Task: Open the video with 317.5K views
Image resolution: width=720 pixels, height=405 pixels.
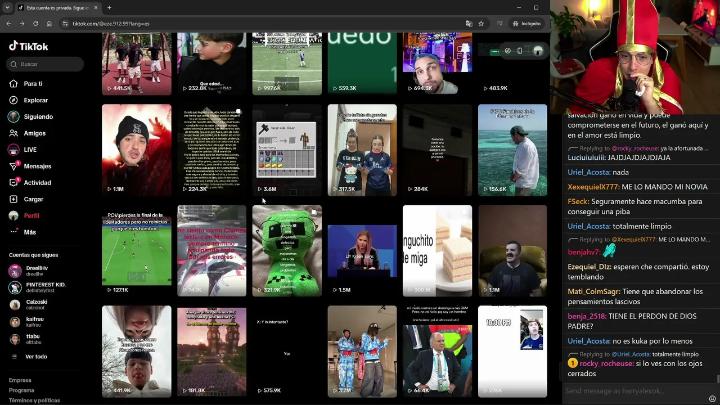Action: (362, 150)
